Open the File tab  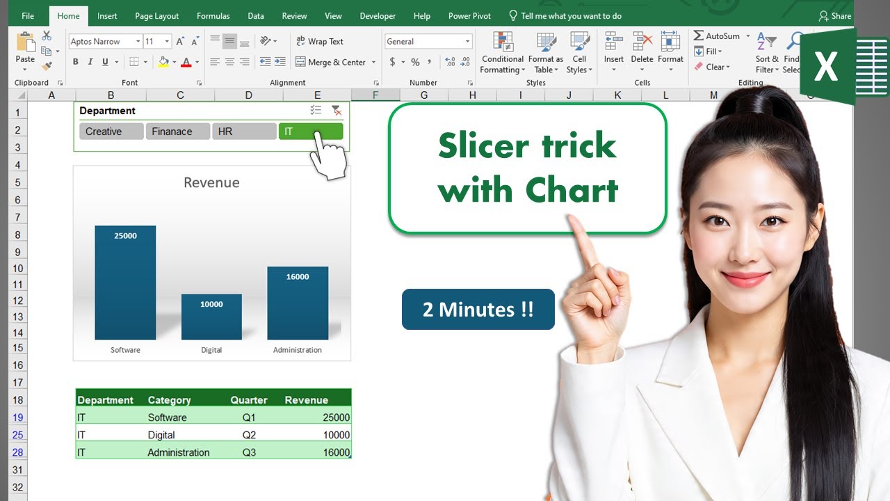point(28,16)
